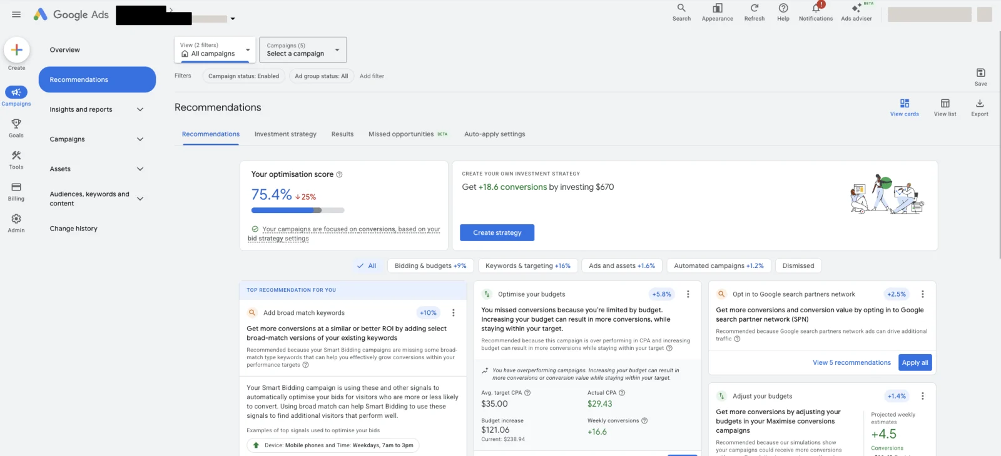Click the optimisation score progress bar
Viewport: 1001px width, 456px height.
pyautogui.click(x=298, y=211)
